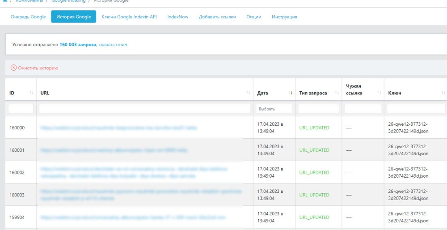The width and height of the screenshot is (447, 230).
Task: Sort by Тип запроса column arrows
Action: coord(337,93)
